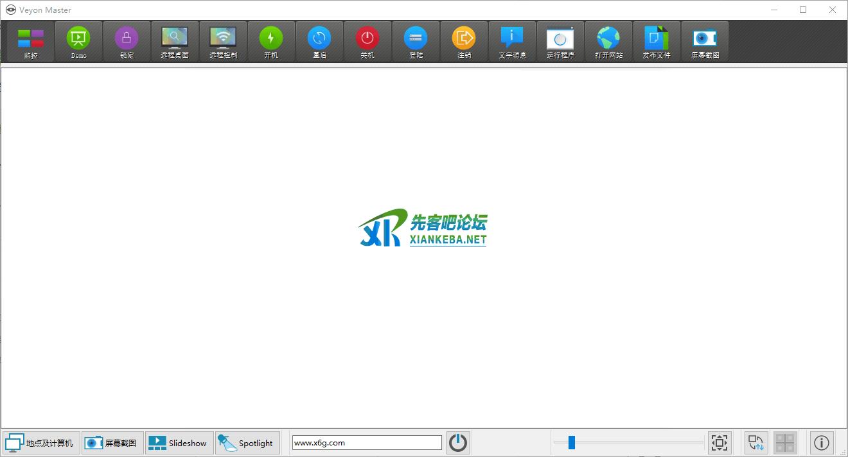
Task: Click the thumbnail size slider handle
Action: 571,442
